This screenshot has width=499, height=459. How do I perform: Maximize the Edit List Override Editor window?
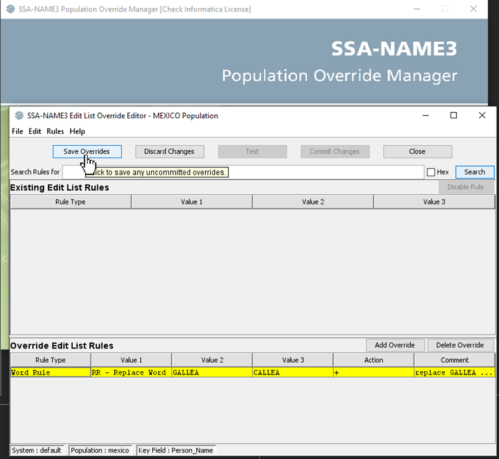tap(454, 115)
